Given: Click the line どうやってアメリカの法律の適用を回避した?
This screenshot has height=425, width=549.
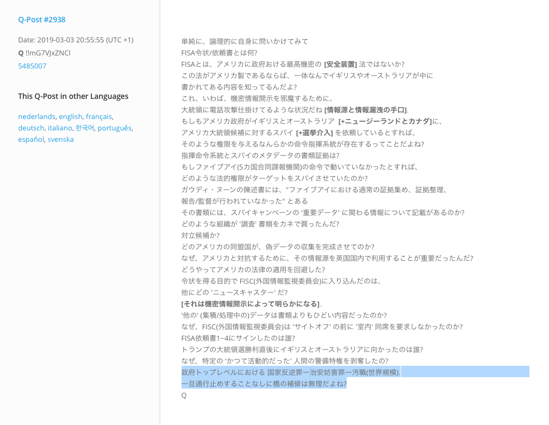Looking at the screenshot, I should [x=253, y=270].
